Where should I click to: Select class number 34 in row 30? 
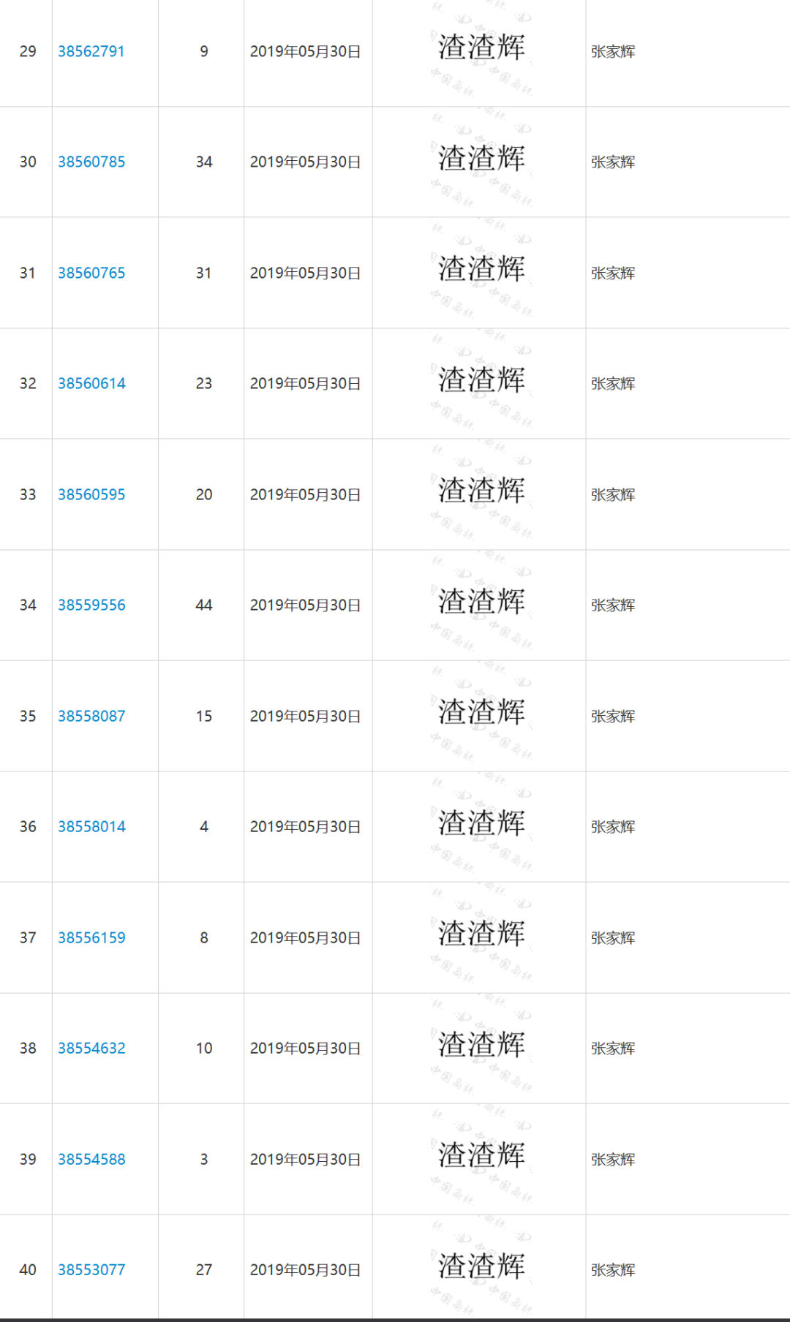204,162
